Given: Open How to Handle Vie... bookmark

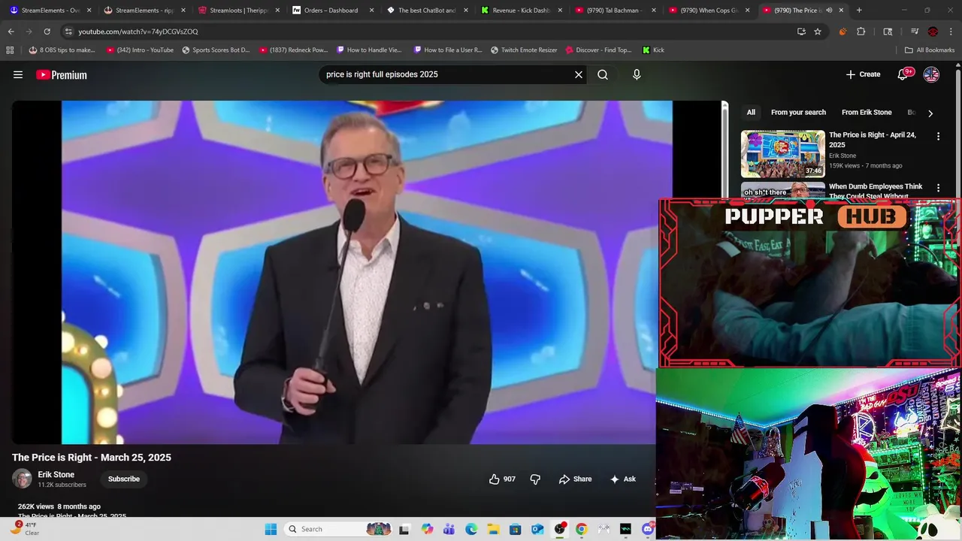Looking at the screenshot, I should (370, 50).
